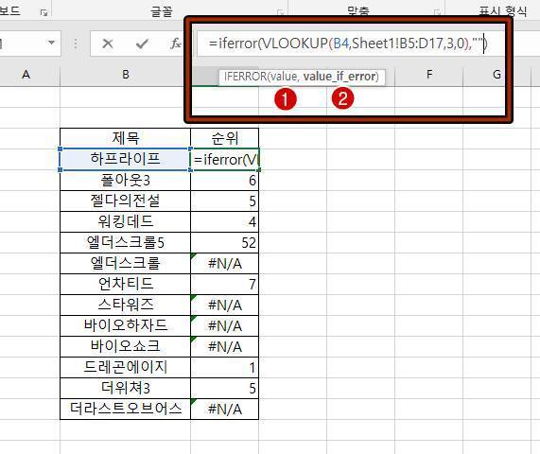Select the 순위 header cell
The width and height of the screenshot is (540, 454).
[x=224, y=138]
